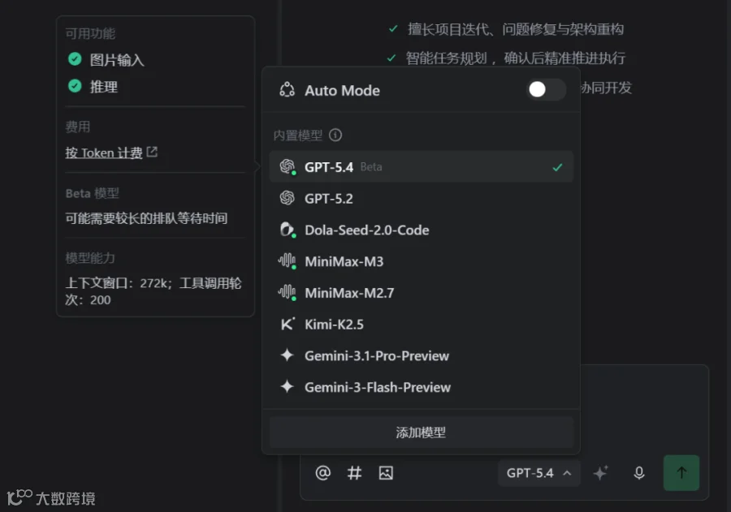Screen dimensions: 731x512
Task: Click the 可用功能 heading
Action: (x=90, y=33)
